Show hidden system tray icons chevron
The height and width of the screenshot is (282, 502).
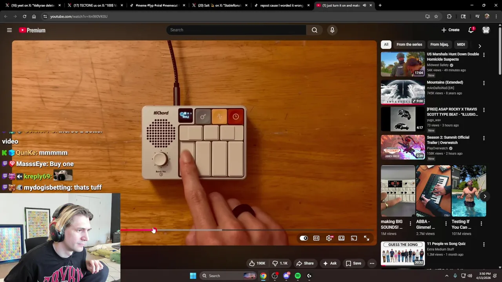446,276
